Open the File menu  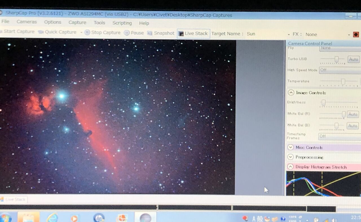tap(5, 21)
